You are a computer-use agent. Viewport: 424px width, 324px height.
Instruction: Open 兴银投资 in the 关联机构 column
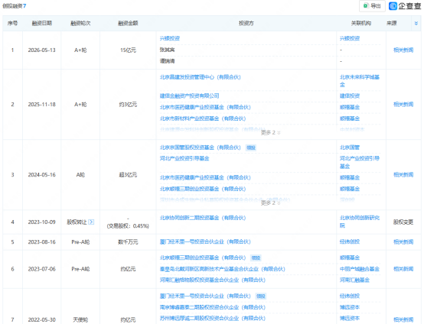click(x=350, y=38)
